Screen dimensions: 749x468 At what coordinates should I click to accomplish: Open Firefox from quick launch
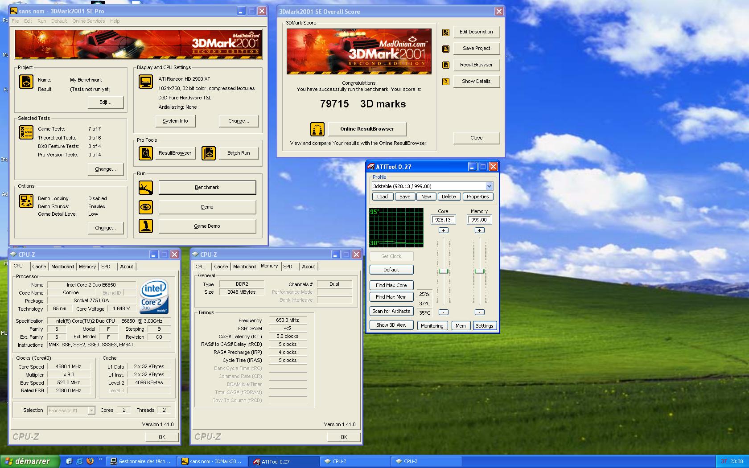click(90, 461)
